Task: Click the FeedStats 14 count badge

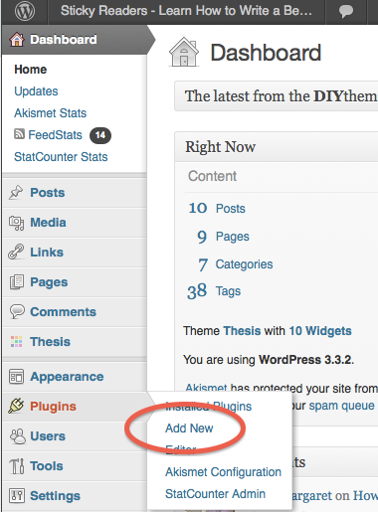Action: (x=100, y=135)
